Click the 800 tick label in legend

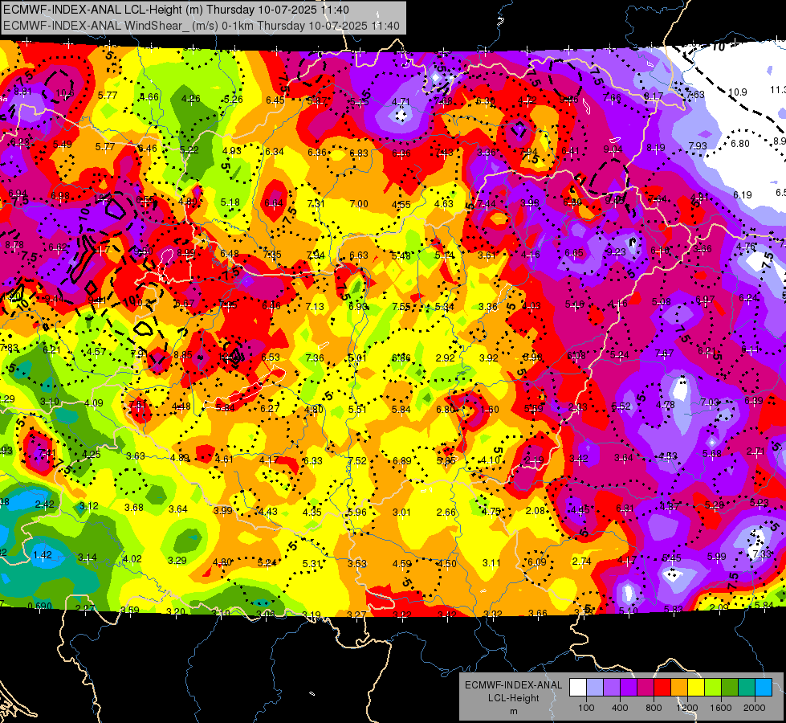tap(654, 708)
